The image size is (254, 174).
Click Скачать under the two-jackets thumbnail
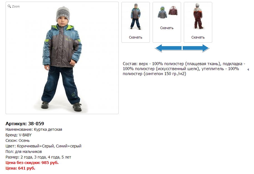point(167,28)
